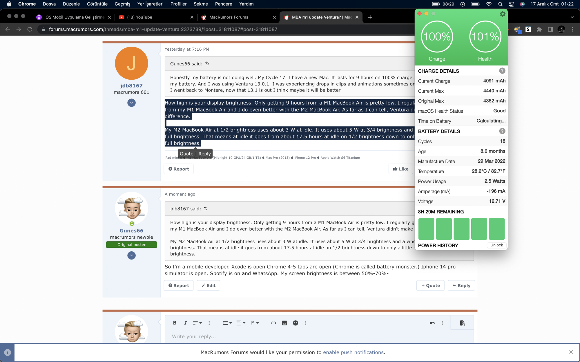The image size is (580, 362).
Task: Toggle Chrome side panel
Action: (550, 29)
